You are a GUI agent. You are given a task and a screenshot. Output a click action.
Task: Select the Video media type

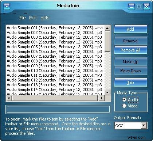tap(130, 106)
